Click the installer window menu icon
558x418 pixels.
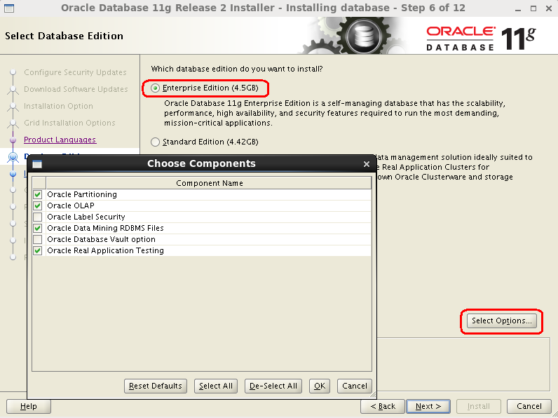9,8
